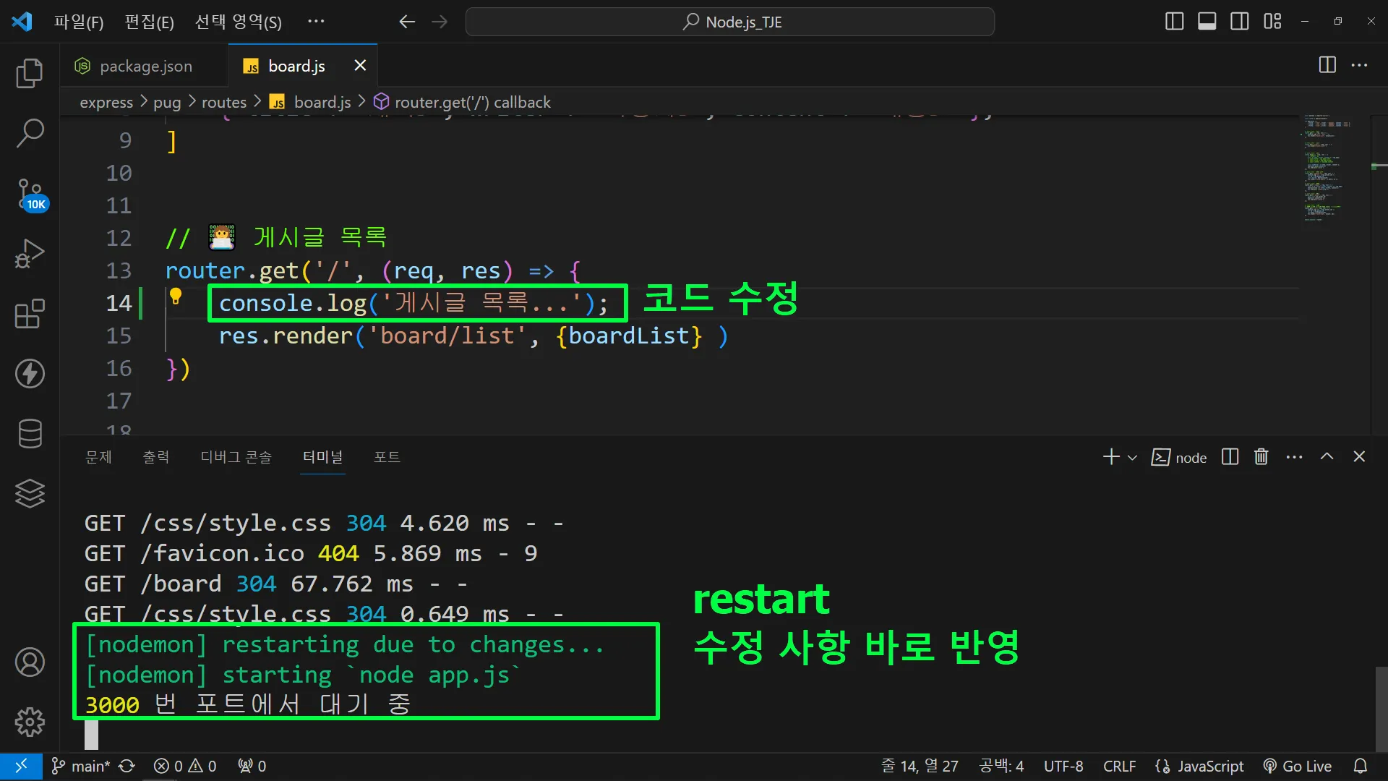This screenshot has width=1388, height=781.
Task: Split the terminal panel
Action: tap(1230, 457)
